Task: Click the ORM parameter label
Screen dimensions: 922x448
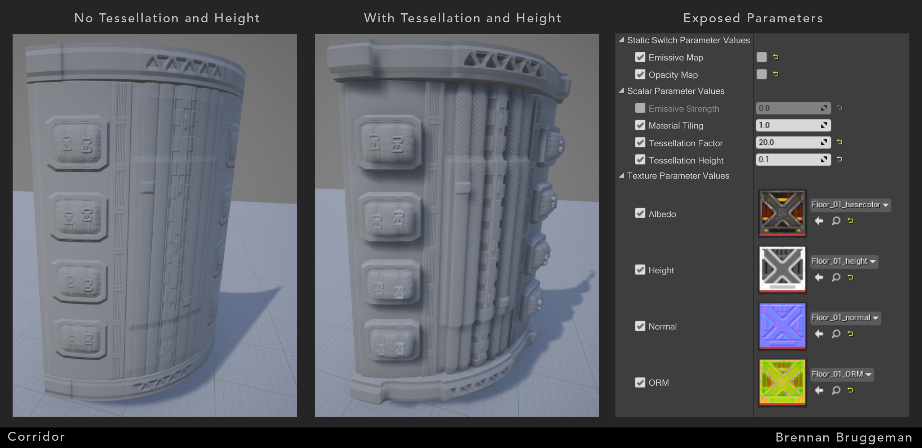Action: click(658, 383)
